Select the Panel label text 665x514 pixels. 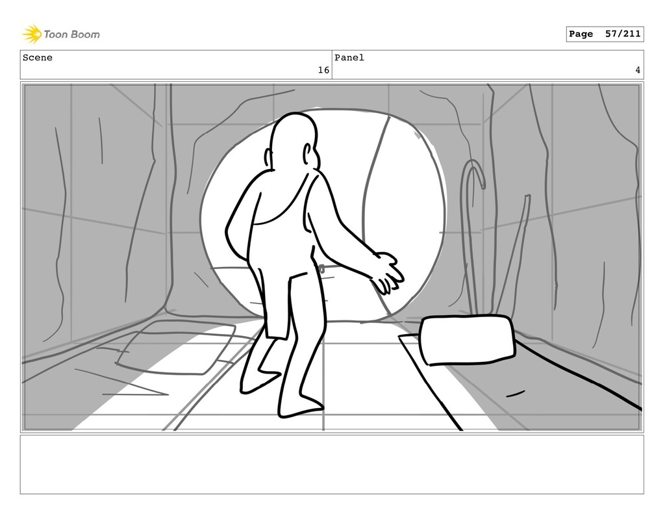pyautogui.click(x=349, y=58)
